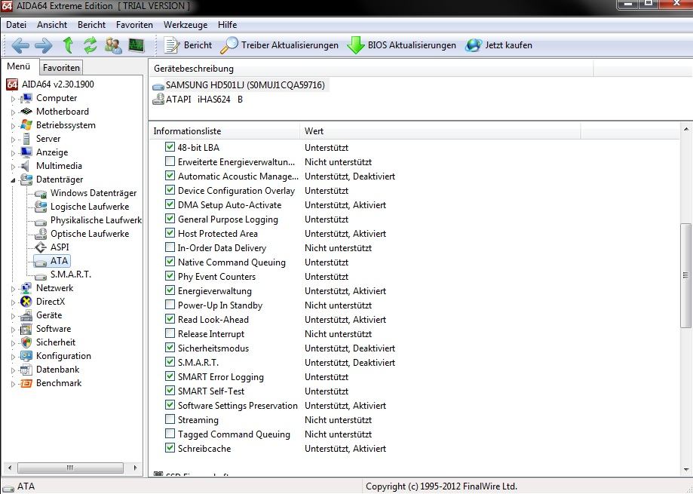
Task: Open the Werkzeuge menu
Action: [186, 25]
